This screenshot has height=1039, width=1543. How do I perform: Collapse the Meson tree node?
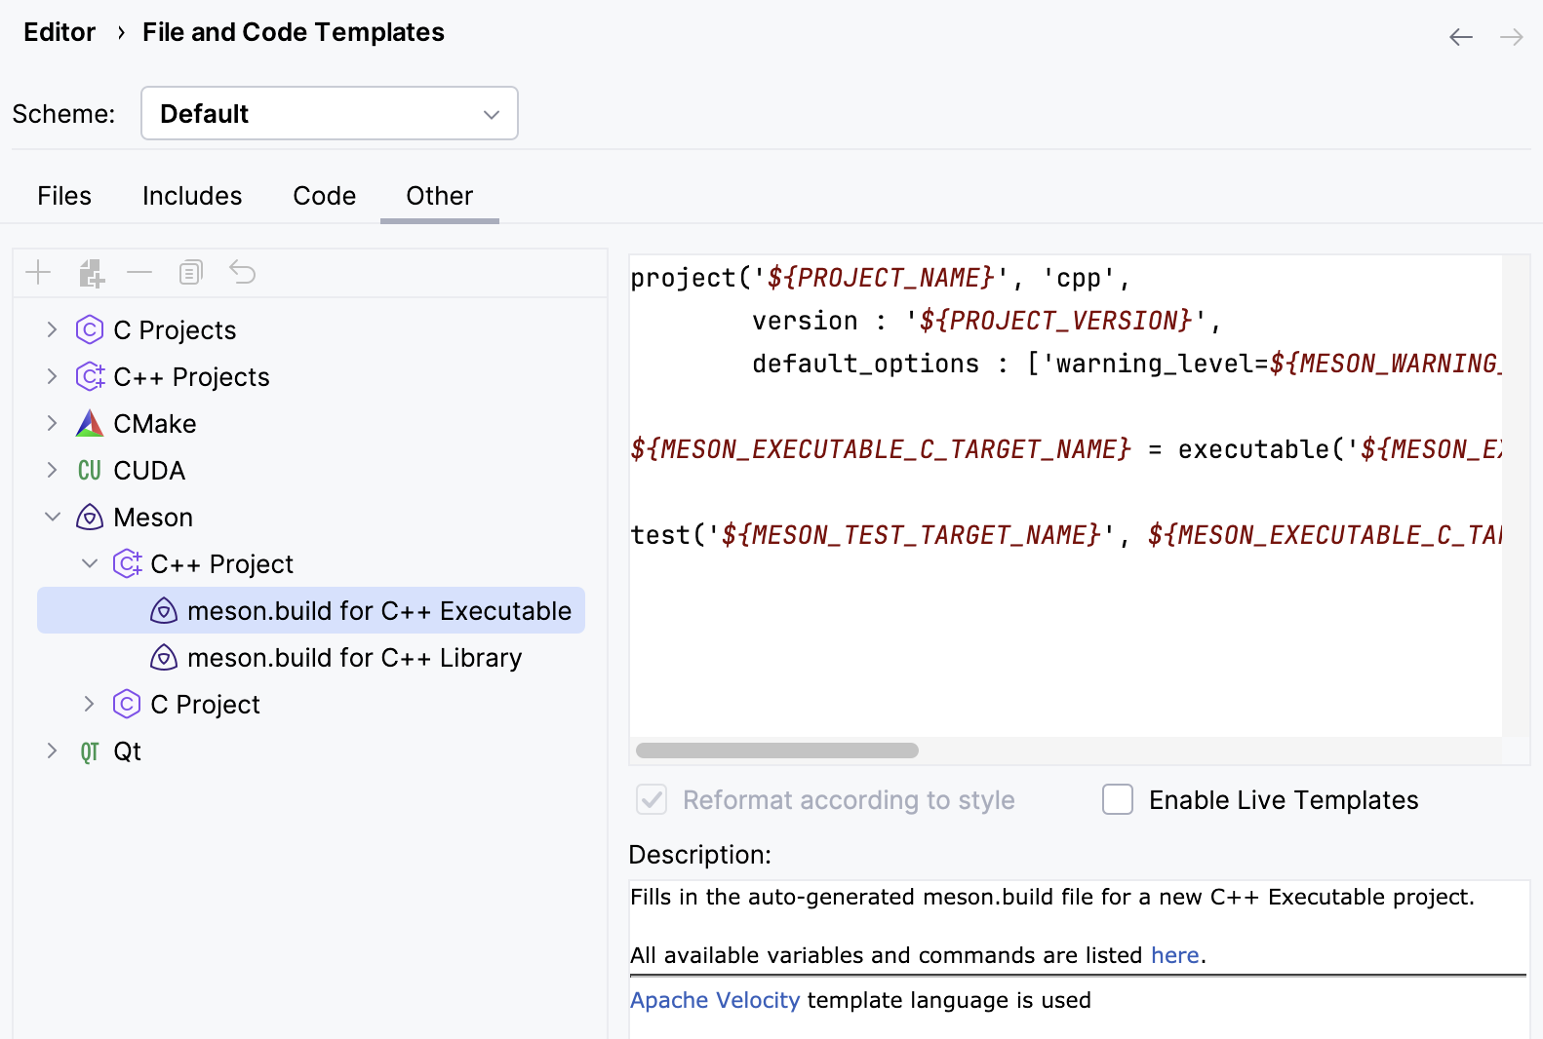53,518
